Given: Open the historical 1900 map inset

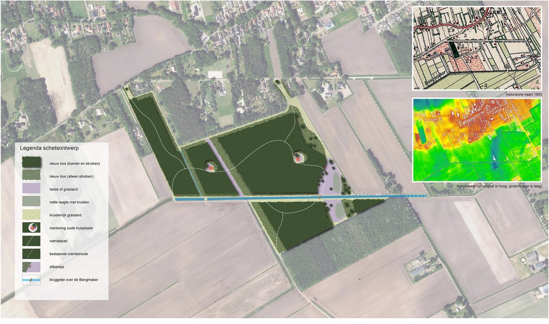Looking at the screenshot, I should click(477, 49).
